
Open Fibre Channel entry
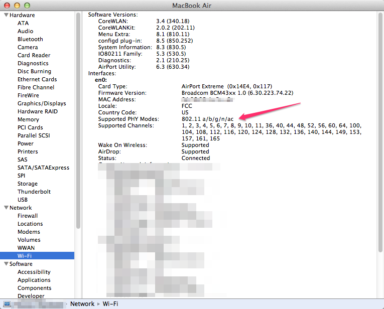click(x=36, y=87)
